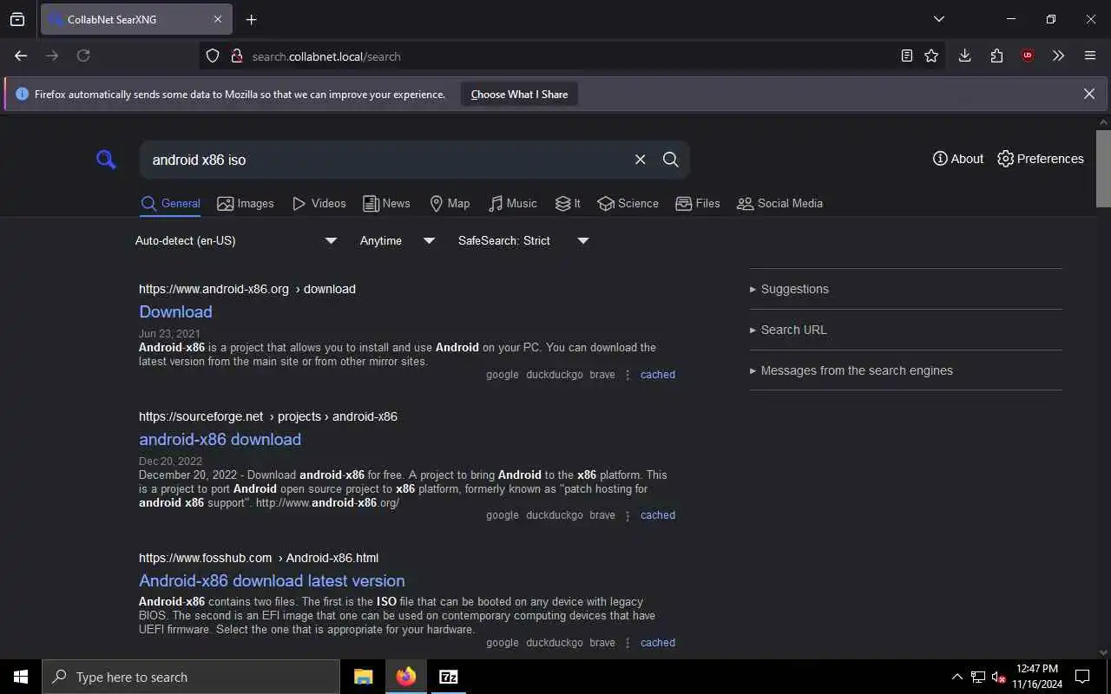Switch to the News tab
The width and height of the screenshot is (1111, 694).
[386, 203]
